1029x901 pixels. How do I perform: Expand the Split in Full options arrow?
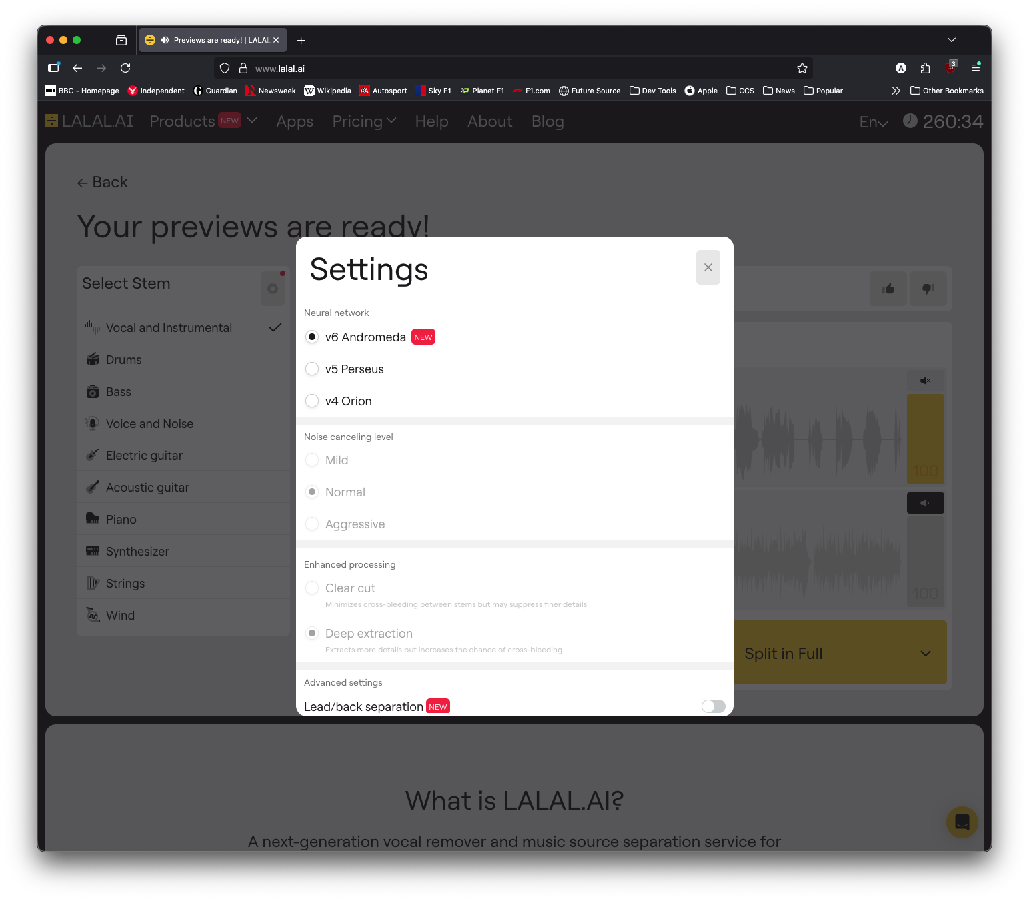tap(925, 653)
